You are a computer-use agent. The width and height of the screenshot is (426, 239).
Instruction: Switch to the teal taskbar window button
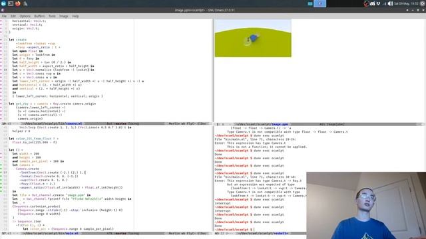pyautogui.click(x=310, y=3)
